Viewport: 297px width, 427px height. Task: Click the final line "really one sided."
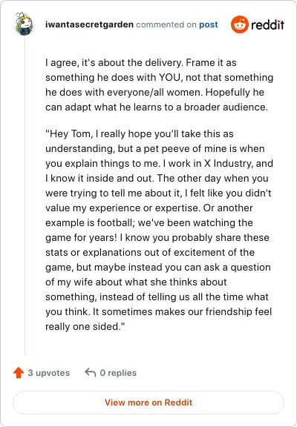coord(85,326)
